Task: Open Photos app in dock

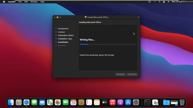Action: click(58, 102)
